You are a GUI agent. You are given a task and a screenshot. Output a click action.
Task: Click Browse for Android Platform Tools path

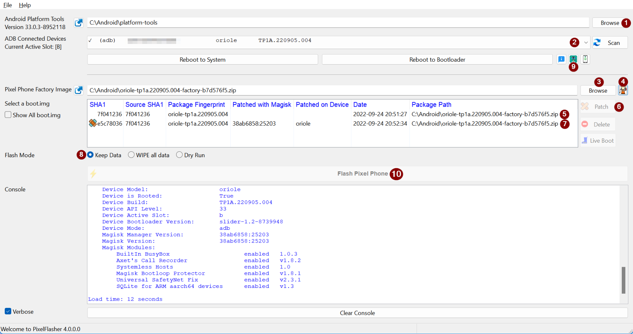click(x=610, y=23)
